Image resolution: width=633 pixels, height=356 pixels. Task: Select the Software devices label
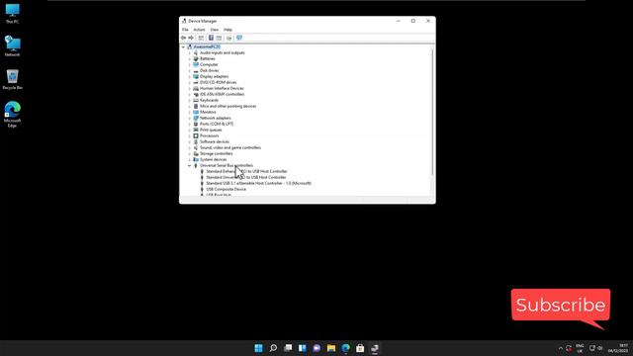click(215, 141)
